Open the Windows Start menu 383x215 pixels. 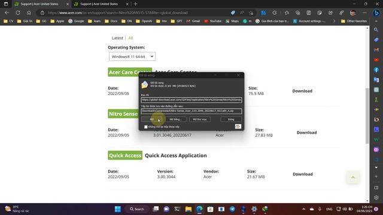(118, 209)
